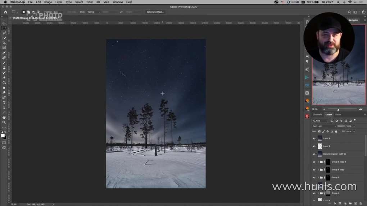Viewport: 367px width, 206px height.
Task: Select the Zoom tool in toolbar
Action: [x=4, y=122]
